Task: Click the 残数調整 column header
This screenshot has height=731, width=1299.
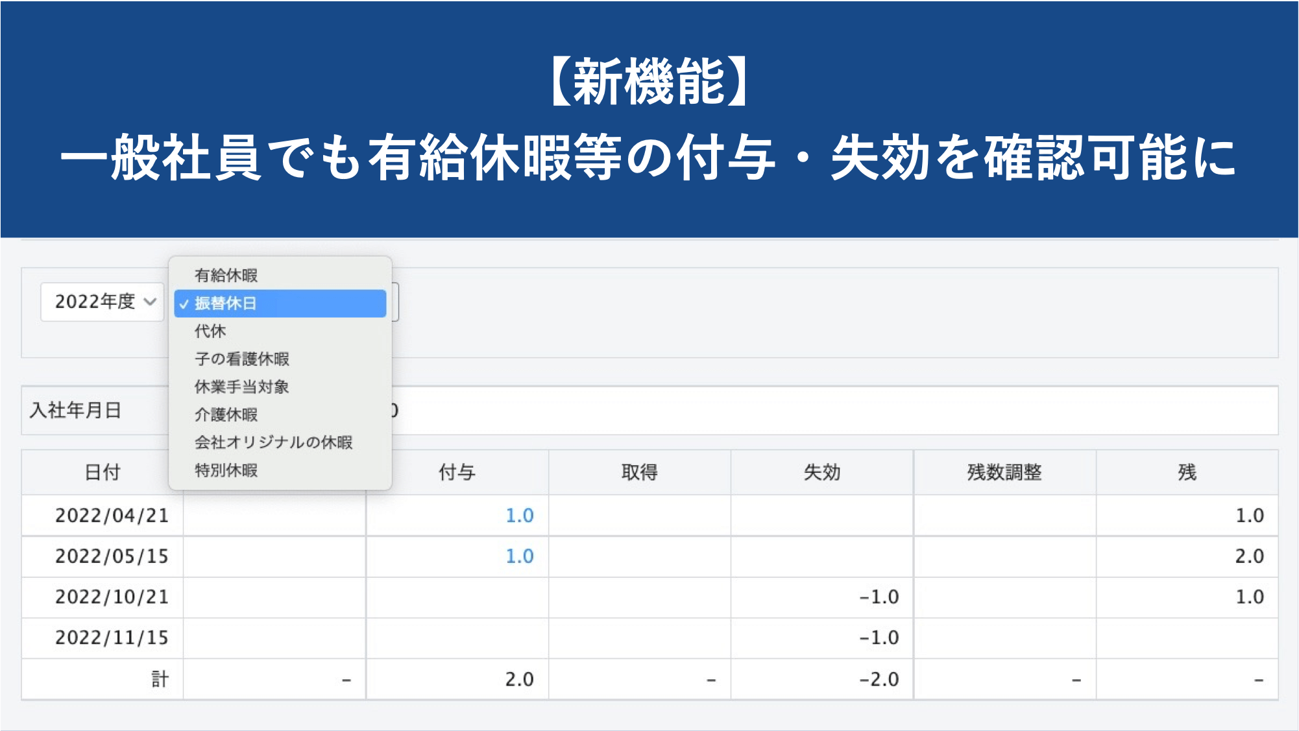Action: click(1004, 472)
